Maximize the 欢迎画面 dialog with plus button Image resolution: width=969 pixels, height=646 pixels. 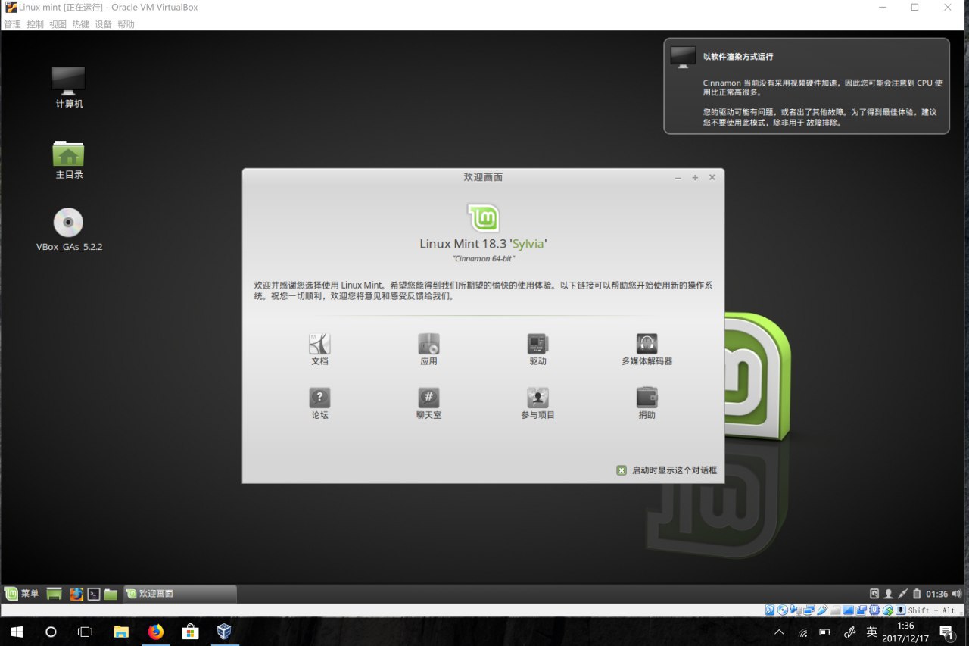tap(695, 177)
